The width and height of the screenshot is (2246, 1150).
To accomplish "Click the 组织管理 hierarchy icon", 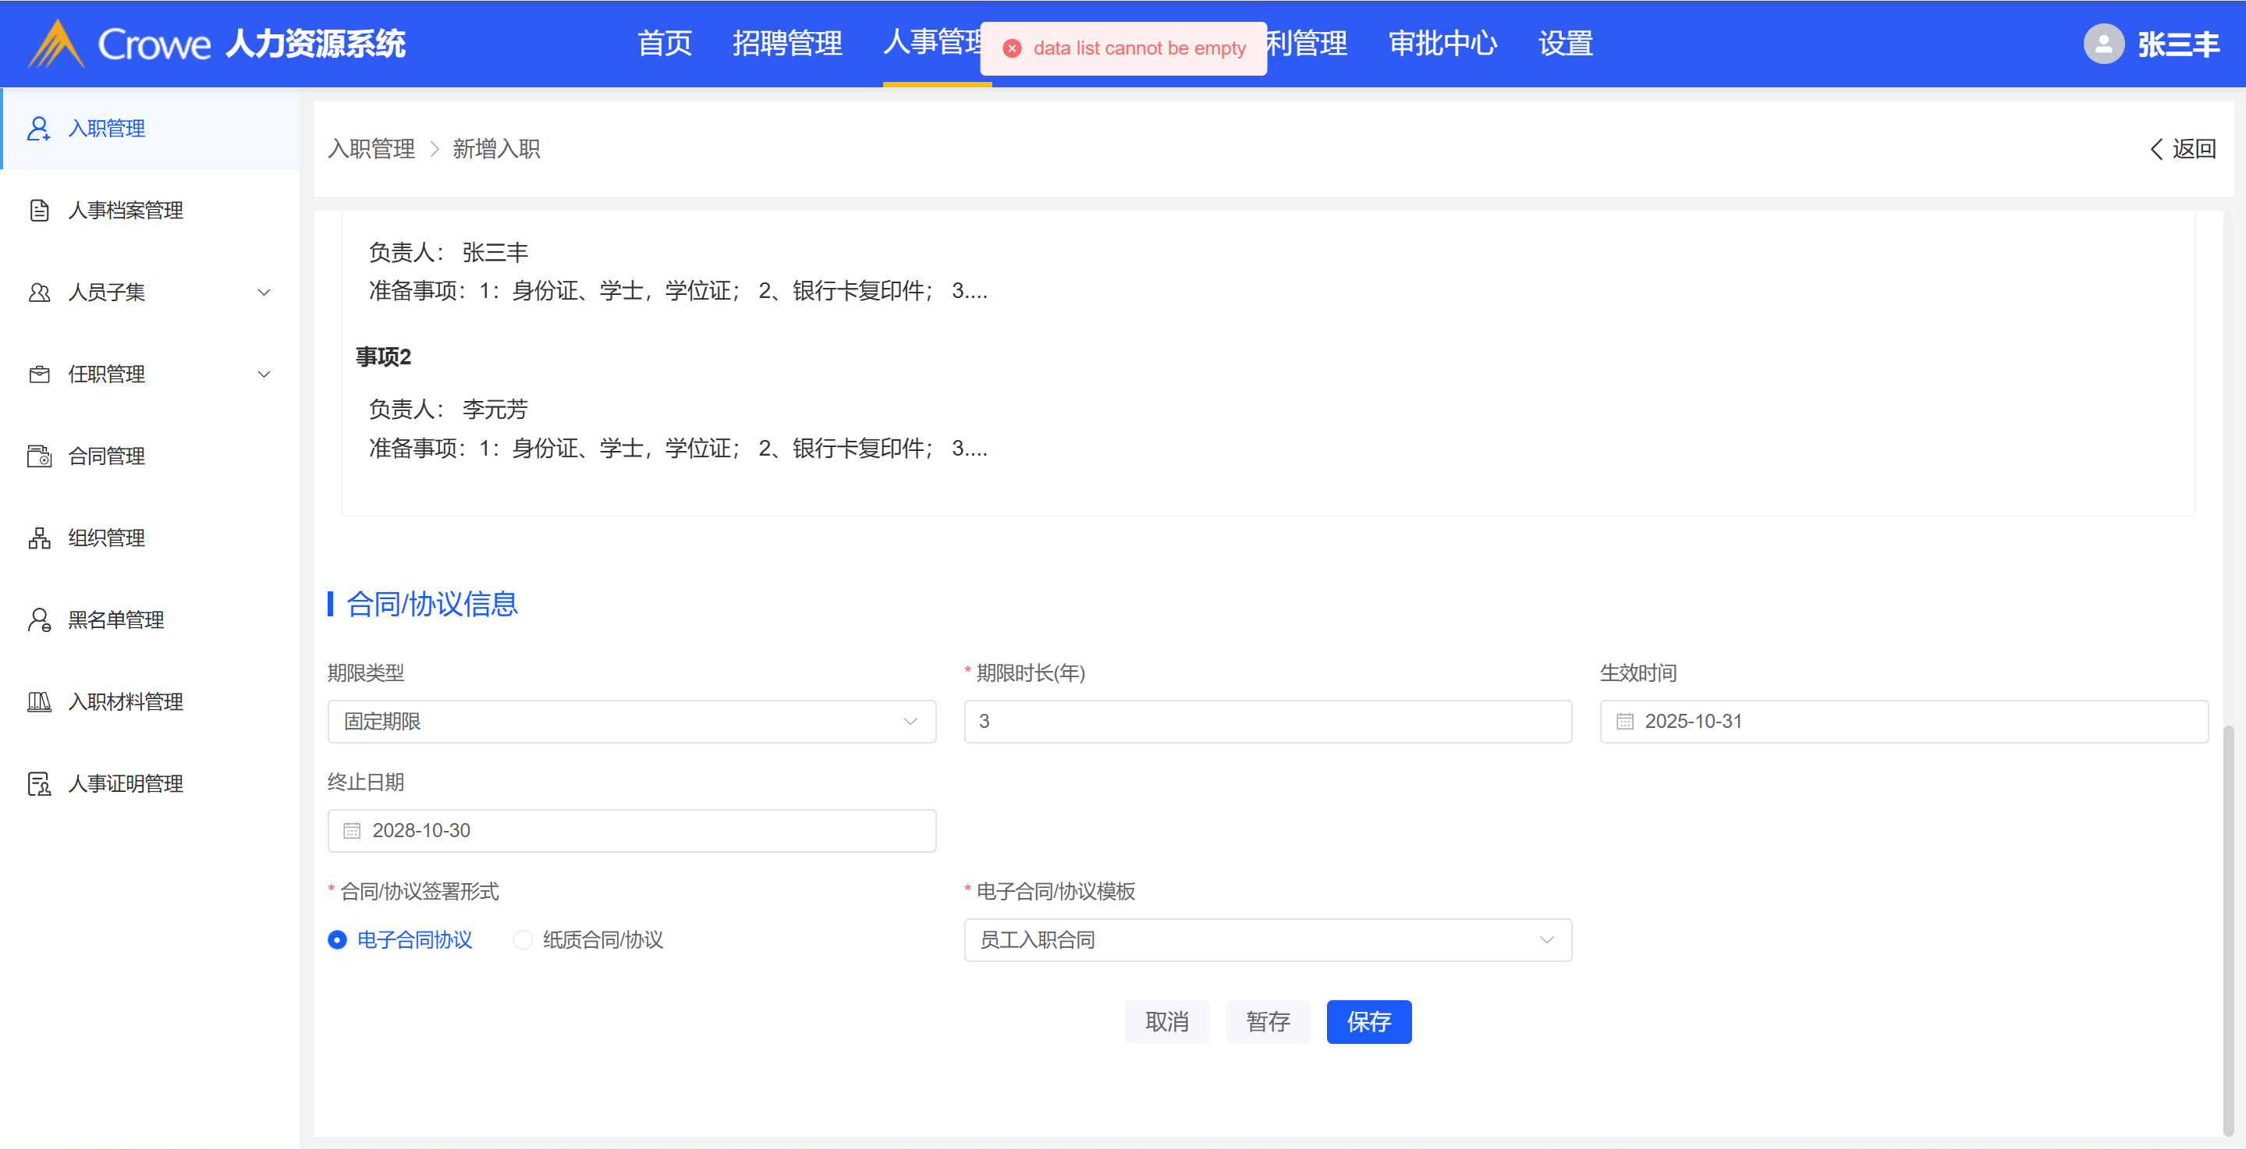I will pyautogui.click(x=38, y=538).
